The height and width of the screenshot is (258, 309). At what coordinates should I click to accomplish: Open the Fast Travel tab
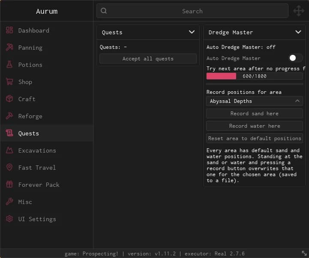pyautogui.click(x=47, y=168)
